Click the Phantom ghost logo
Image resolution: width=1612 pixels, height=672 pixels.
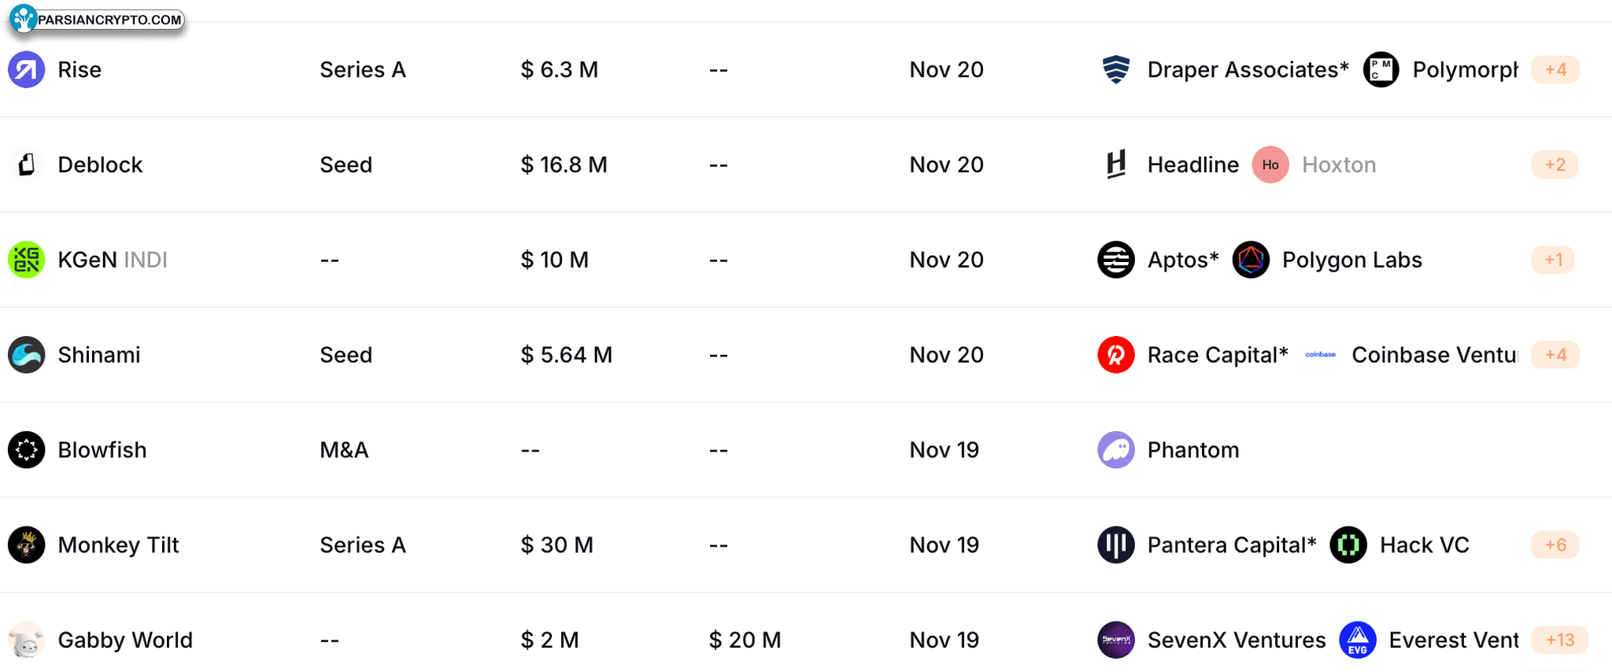pyautogui.click(x=1116, y=450)
